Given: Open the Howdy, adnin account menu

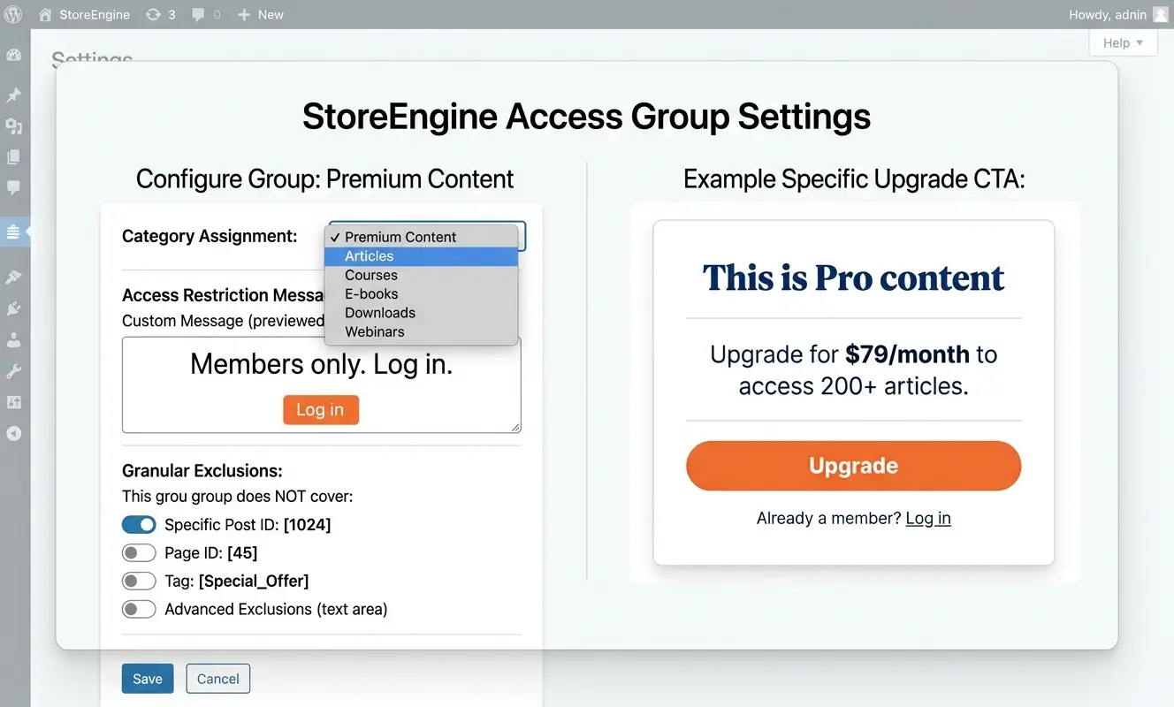Looking at the screenshot, I should click(x=1118, y=14).
